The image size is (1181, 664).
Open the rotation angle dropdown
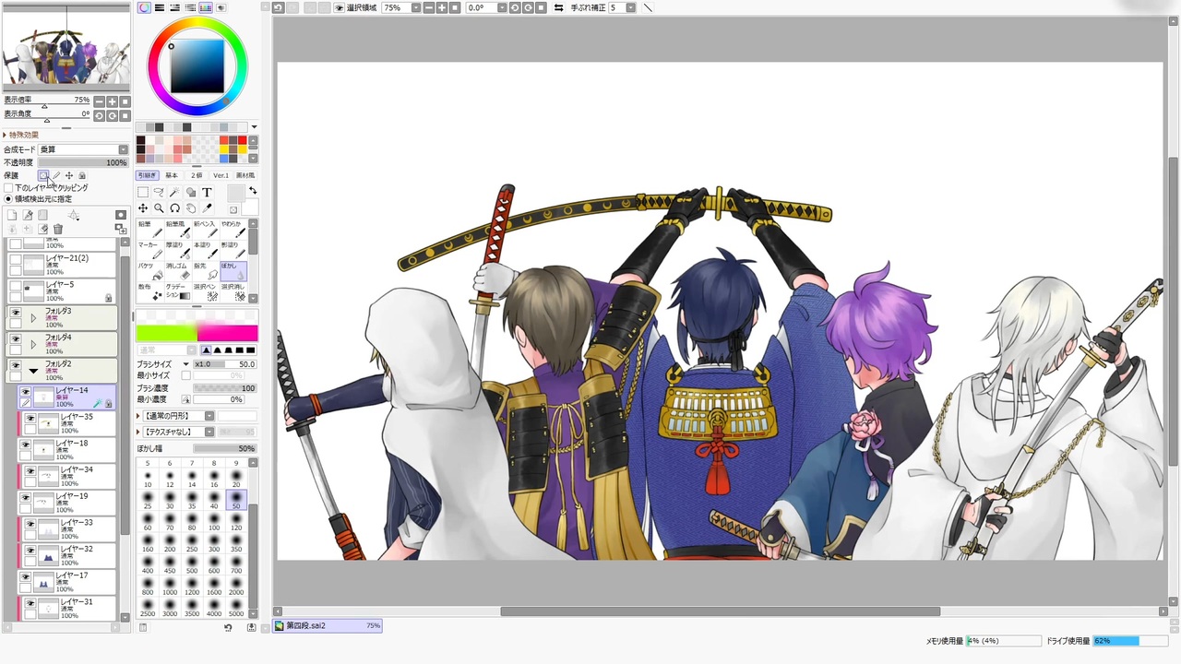coord(504,7)
